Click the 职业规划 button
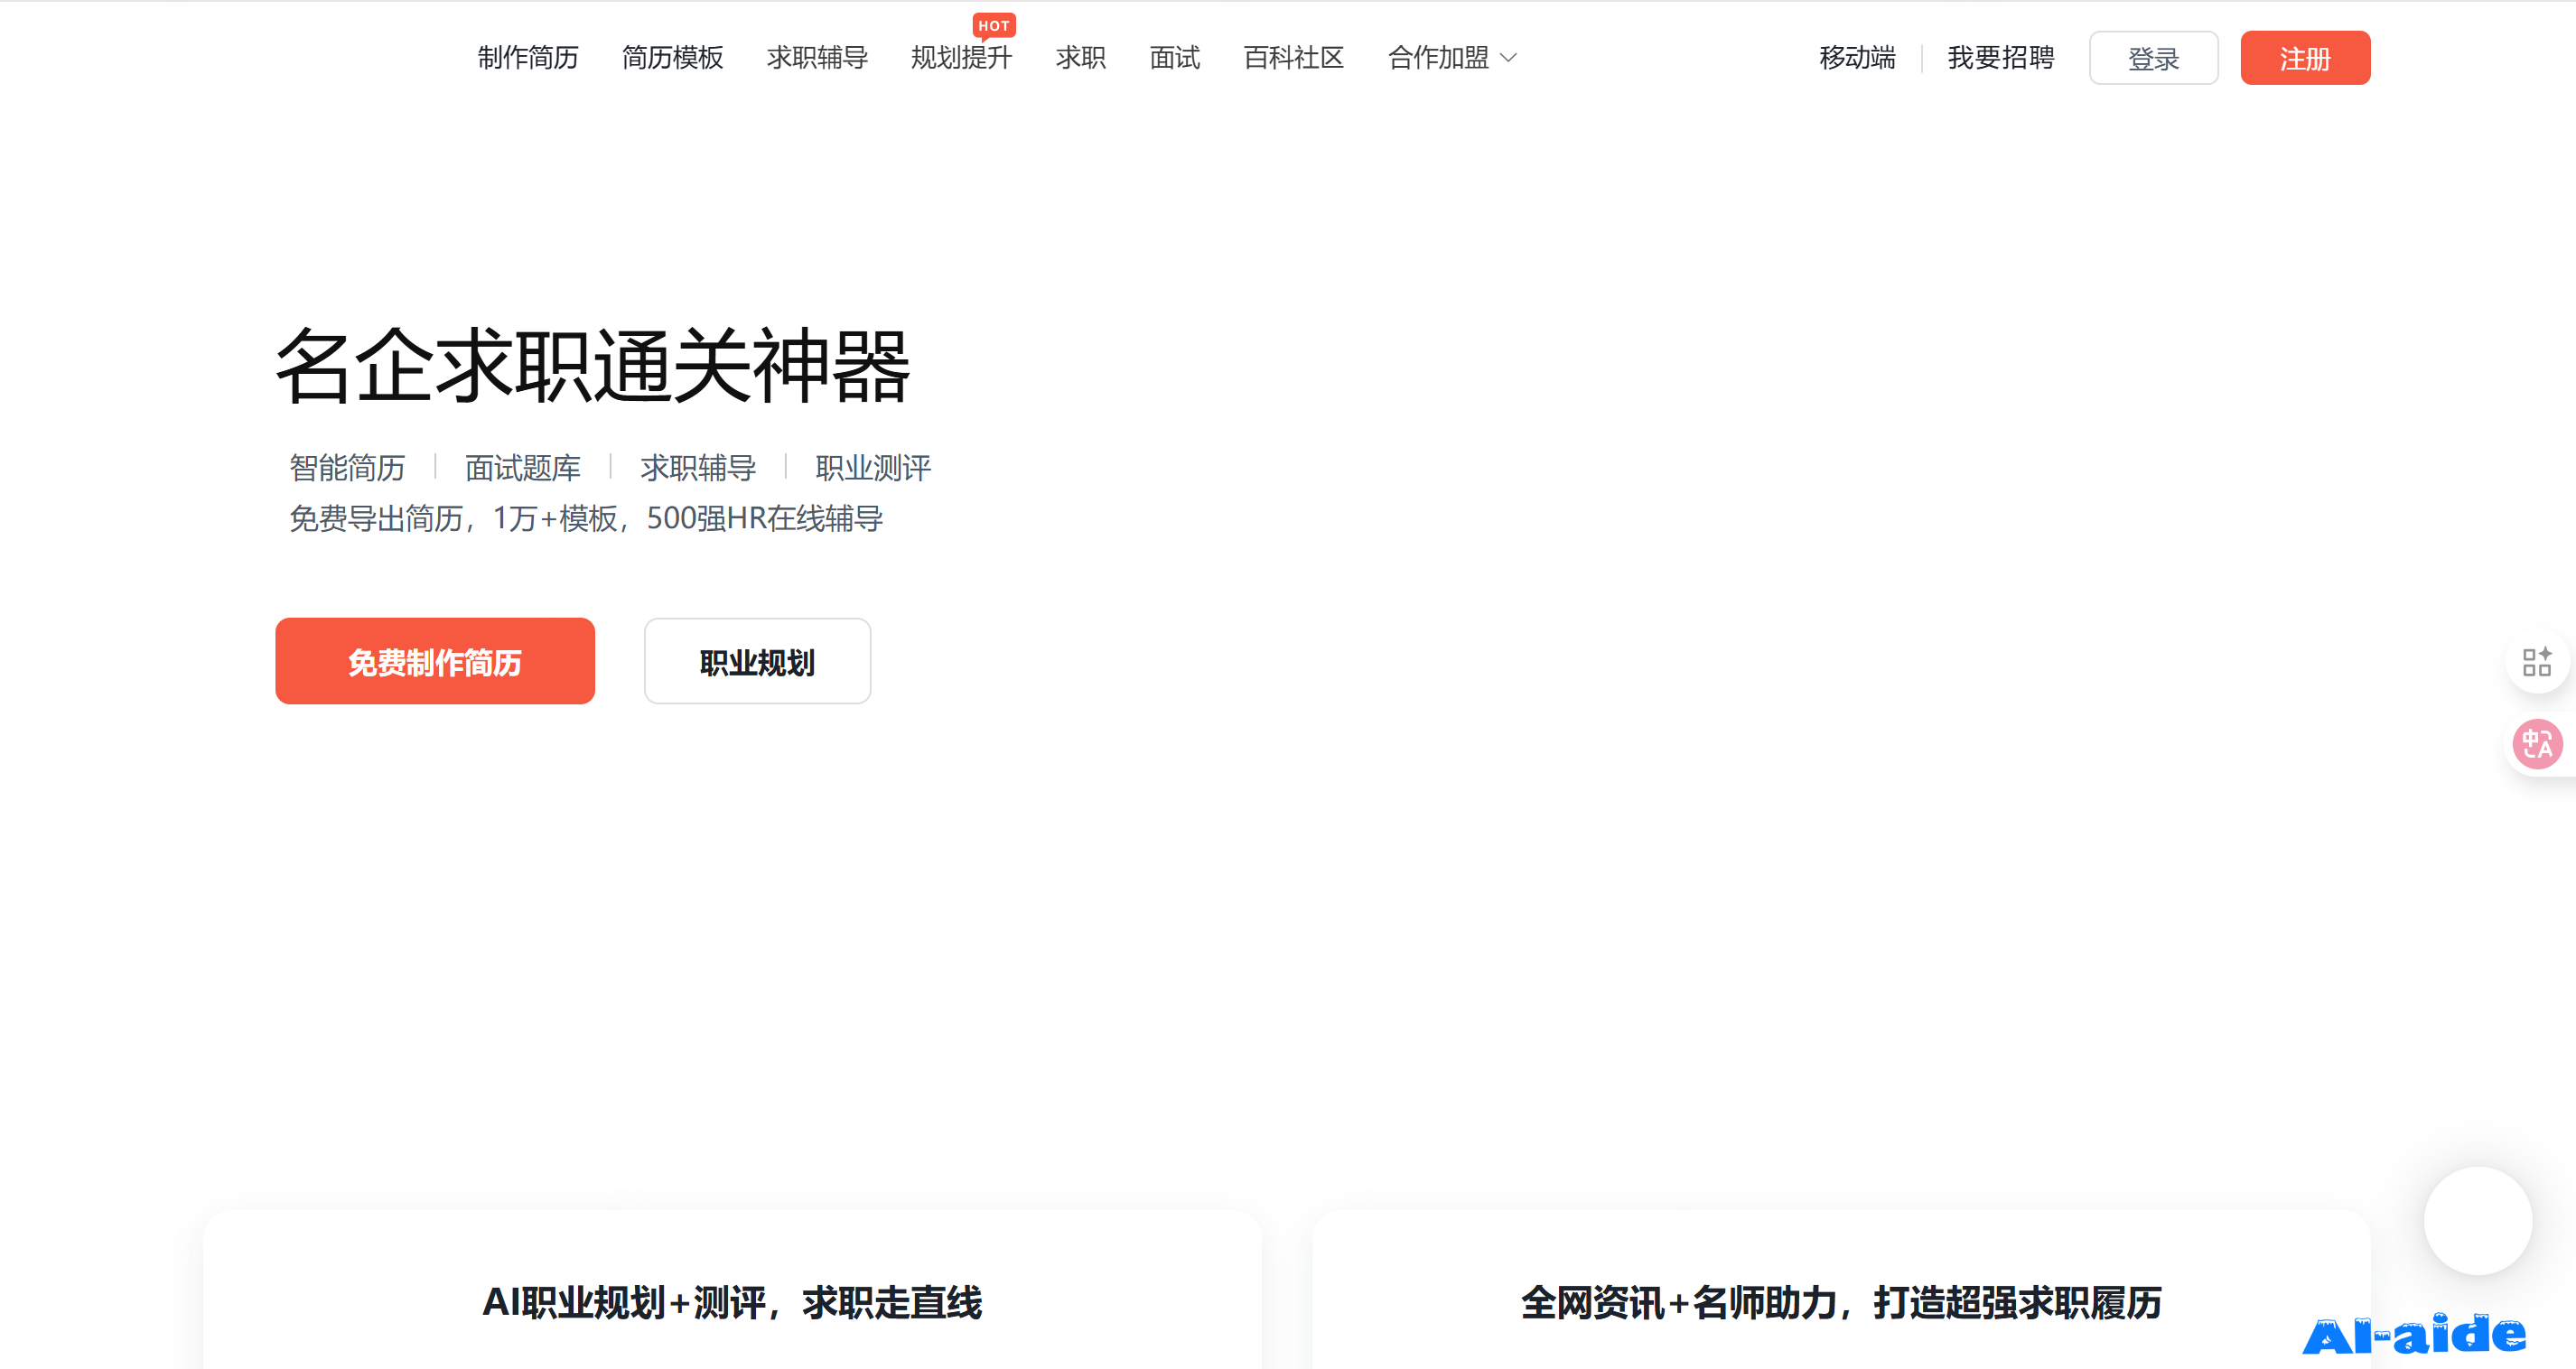The image size is (2576, 1369). [x=757, y=661]
